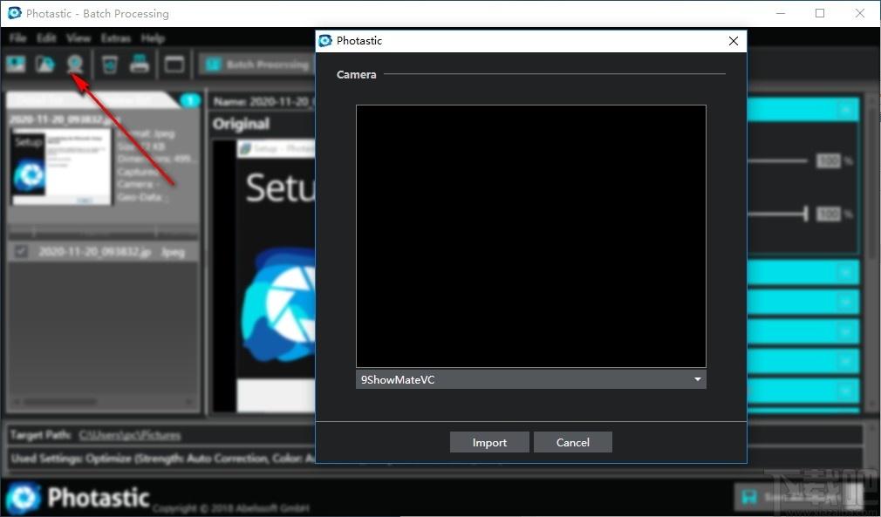Click the cyan badge showing 1
This screenshot has height=517, width=881.
[x=190, y=100]
